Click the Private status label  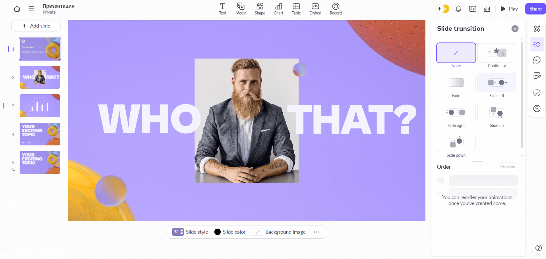[49, 12]
